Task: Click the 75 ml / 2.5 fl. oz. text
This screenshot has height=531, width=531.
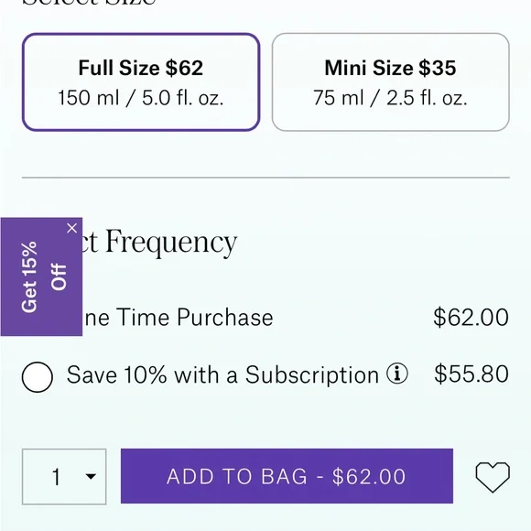Action: [390, 98]
